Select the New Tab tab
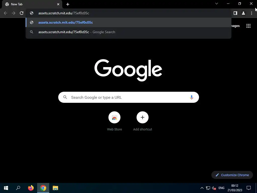This screenshot has width=257, height=193. 32,4
